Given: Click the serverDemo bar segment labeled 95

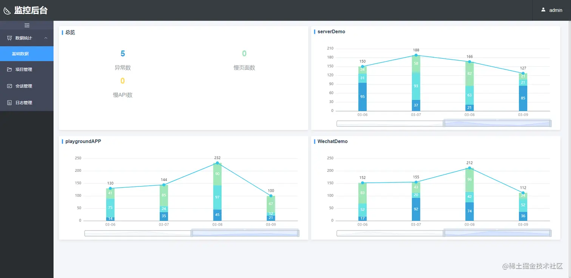Looking at the screenshot, I should pyautogui.click(x=363, y=97).
